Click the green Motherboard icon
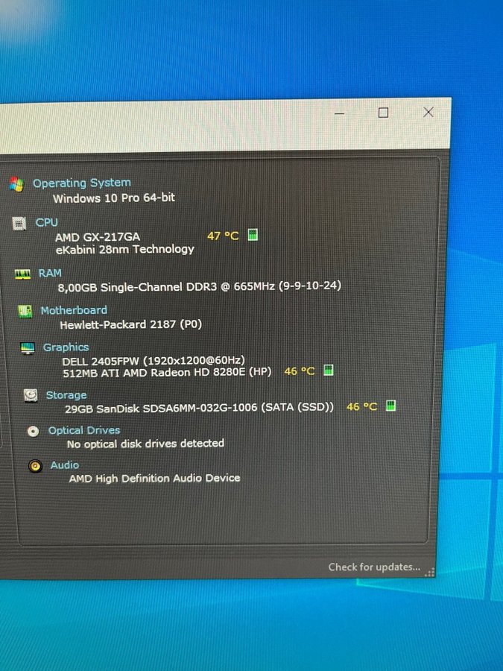 click(25, 311)
